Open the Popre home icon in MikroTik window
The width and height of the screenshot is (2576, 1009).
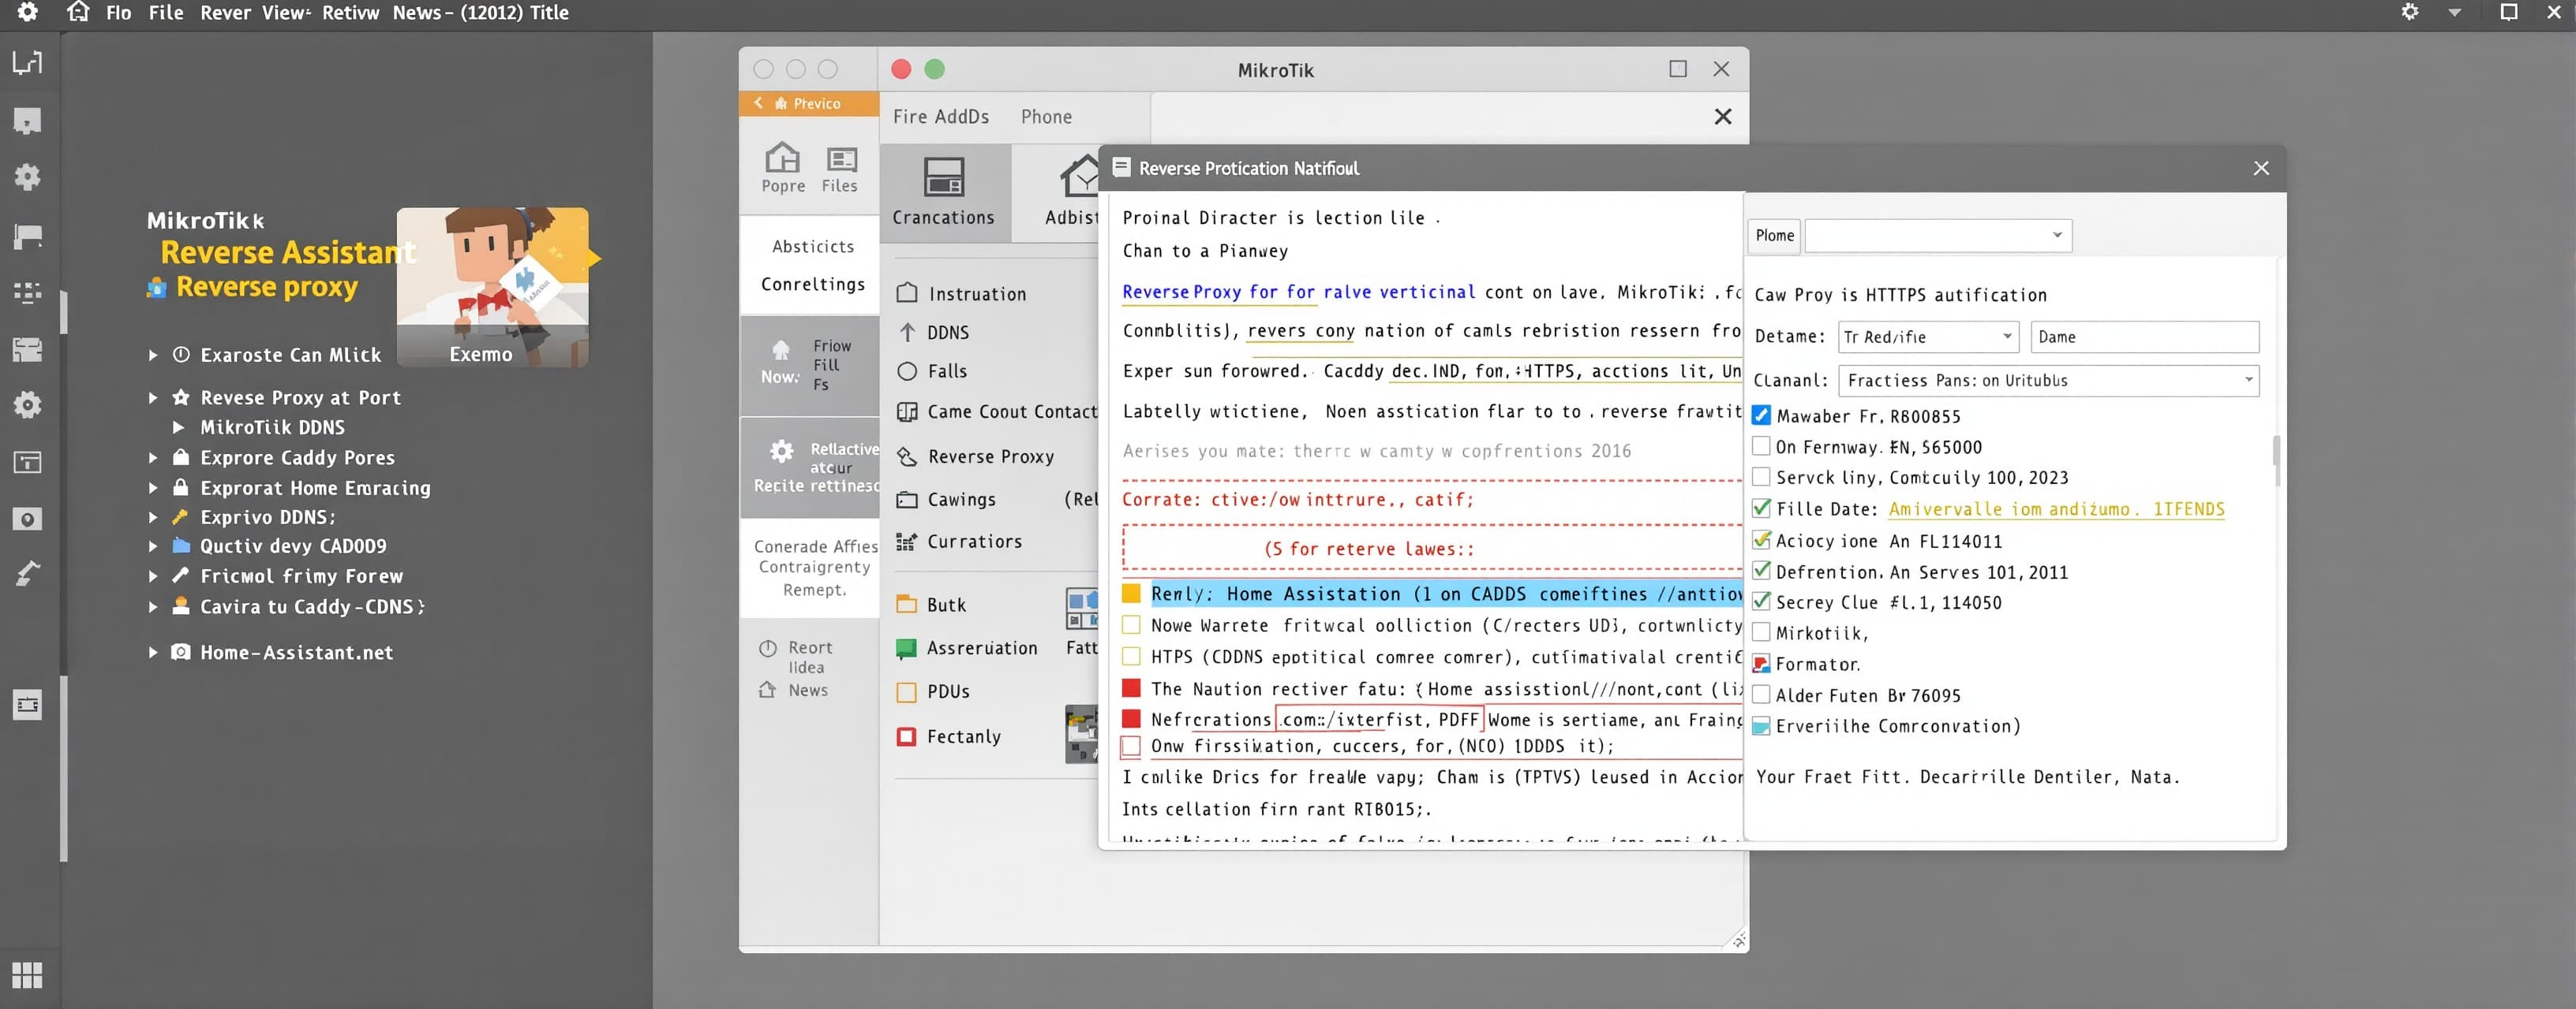coord(782,158)
